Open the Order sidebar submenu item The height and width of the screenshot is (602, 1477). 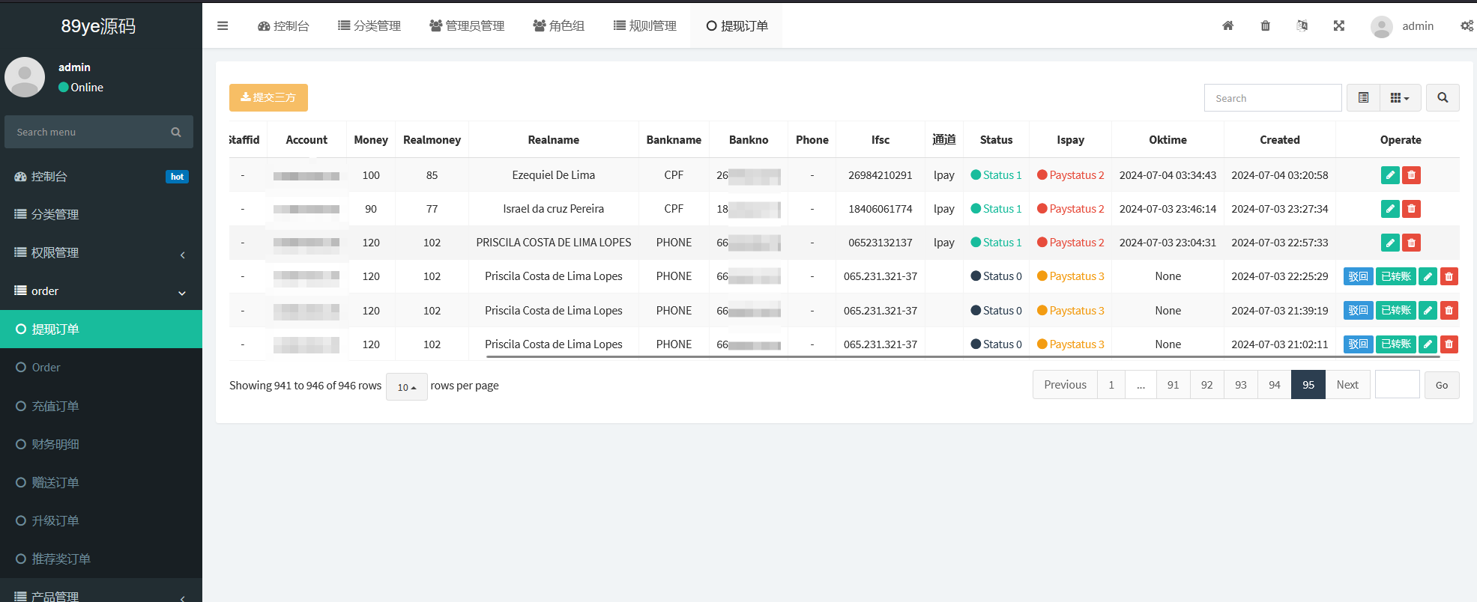pyautogui.click(x=101, y=368)
